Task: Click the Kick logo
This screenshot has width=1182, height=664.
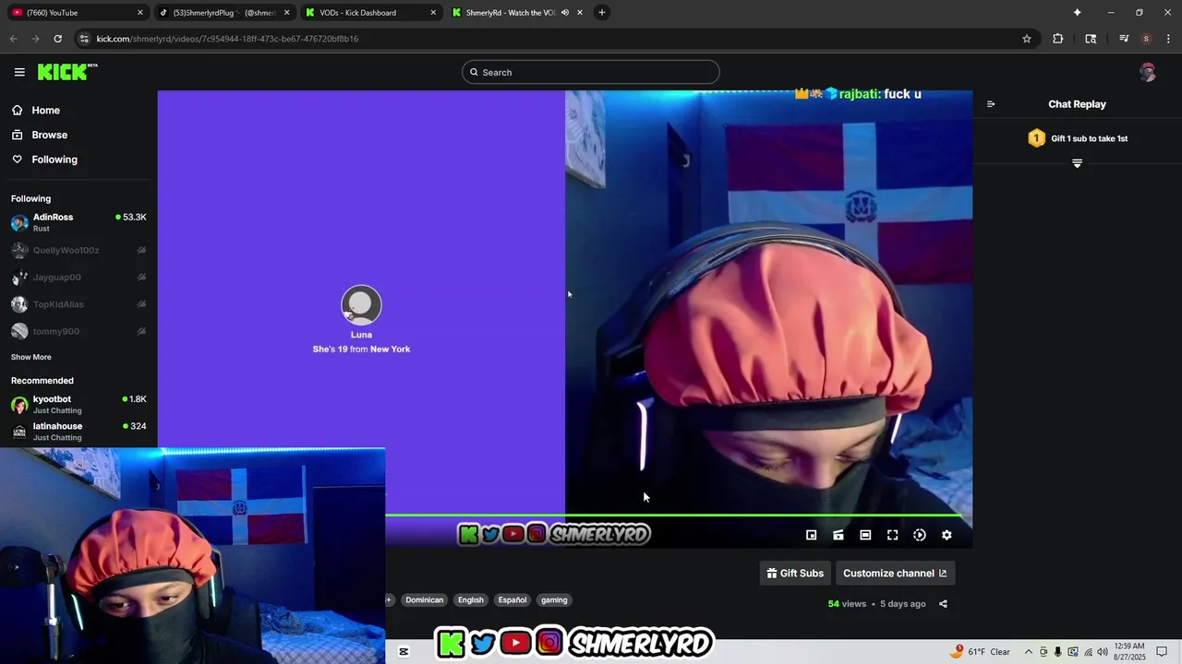Action: pos(67,72)
